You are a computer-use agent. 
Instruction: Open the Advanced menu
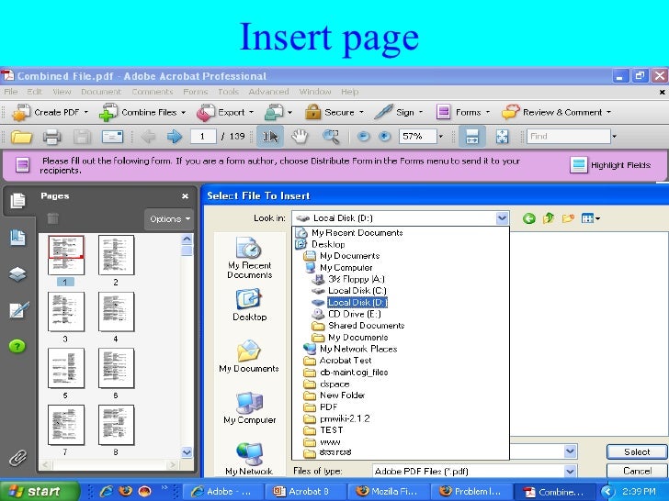268,92
